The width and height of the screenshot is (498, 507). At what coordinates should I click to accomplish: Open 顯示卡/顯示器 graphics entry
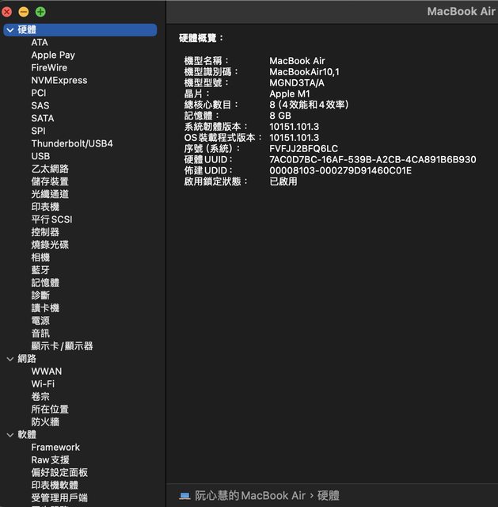(62, 346)
